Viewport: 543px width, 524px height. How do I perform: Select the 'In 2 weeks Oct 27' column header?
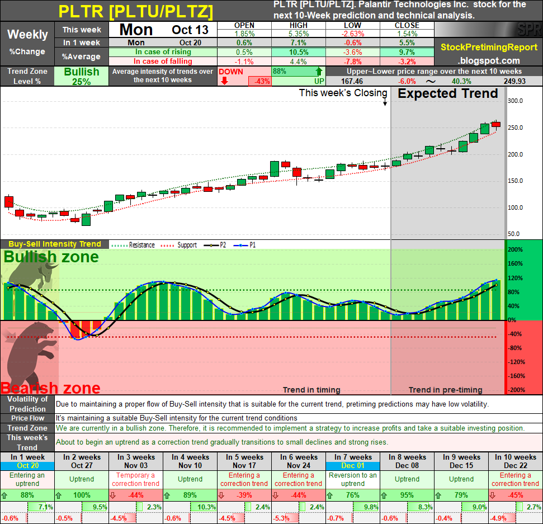82,461
